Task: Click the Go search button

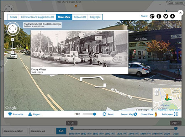Action: click(x=61, y=131)
